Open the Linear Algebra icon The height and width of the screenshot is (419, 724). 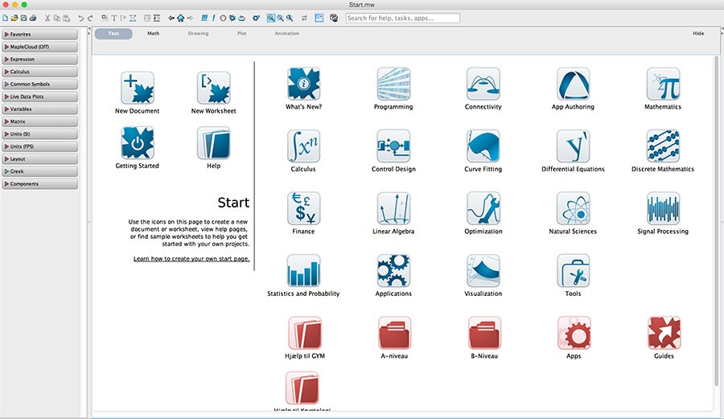[393, 208]
